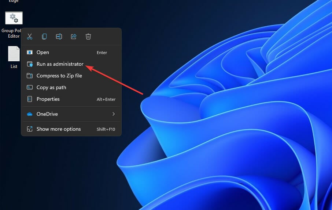Screen dimensions: 332x210
Task: Click the Rename icon in context menu
Action: (59, 37)
